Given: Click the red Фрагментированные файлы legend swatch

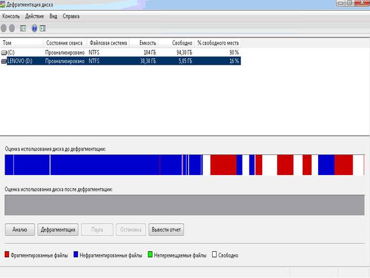Looking at the screenshot, I should click(x=7, y=255).
